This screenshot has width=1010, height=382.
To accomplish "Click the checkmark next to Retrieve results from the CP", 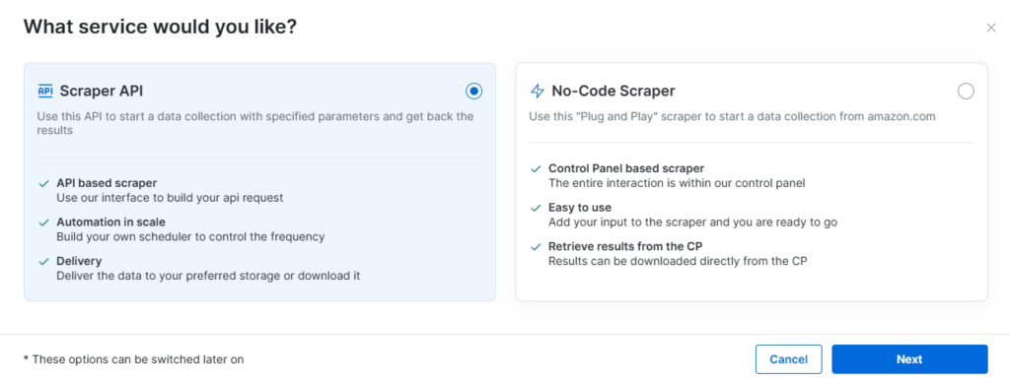I will (536, 247).
